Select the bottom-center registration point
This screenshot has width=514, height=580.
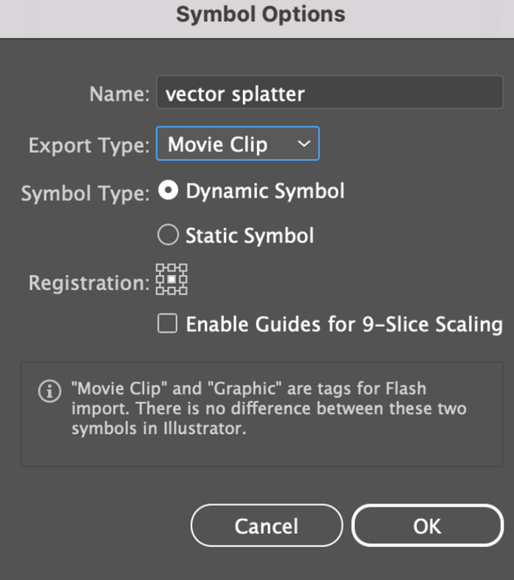pos(172,291)
